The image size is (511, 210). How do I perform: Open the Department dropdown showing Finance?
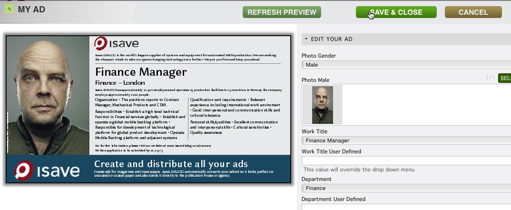coord(406,188)
